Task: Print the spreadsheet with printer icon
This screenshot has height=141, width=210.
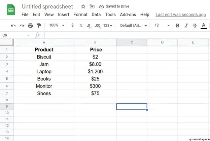Action: [x=30, y=25]
